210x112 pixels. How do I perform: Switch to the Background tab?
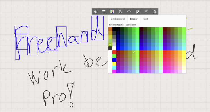[118, 19]
